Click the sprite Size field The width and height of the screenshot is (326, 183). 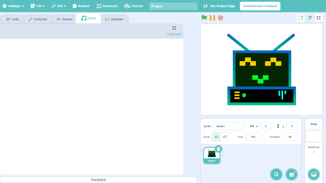pyautogui.click(x=253, y=137)
